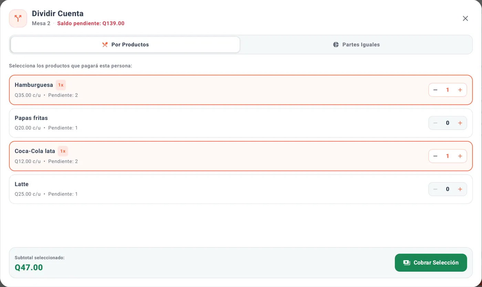Click the Dividir Cuenta title
The image size is (482, 287).
tap(58, 13)
